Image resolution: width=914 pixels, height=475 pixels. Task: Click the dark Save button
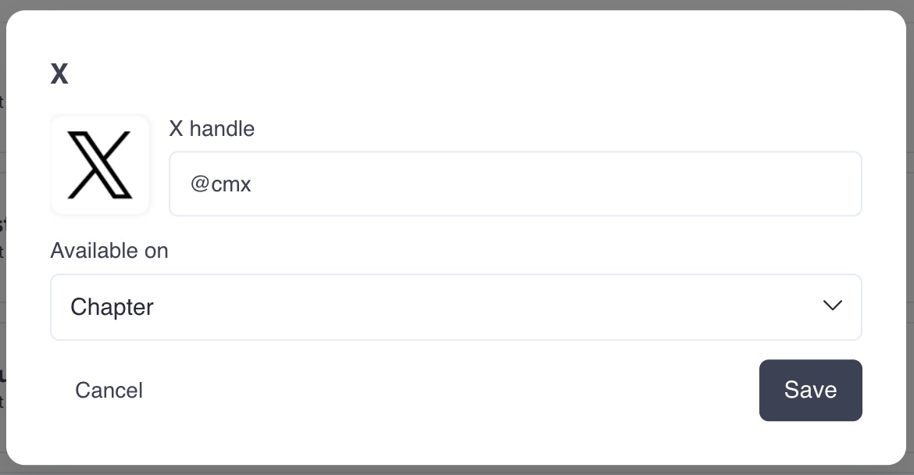click(x=810, y=390)
